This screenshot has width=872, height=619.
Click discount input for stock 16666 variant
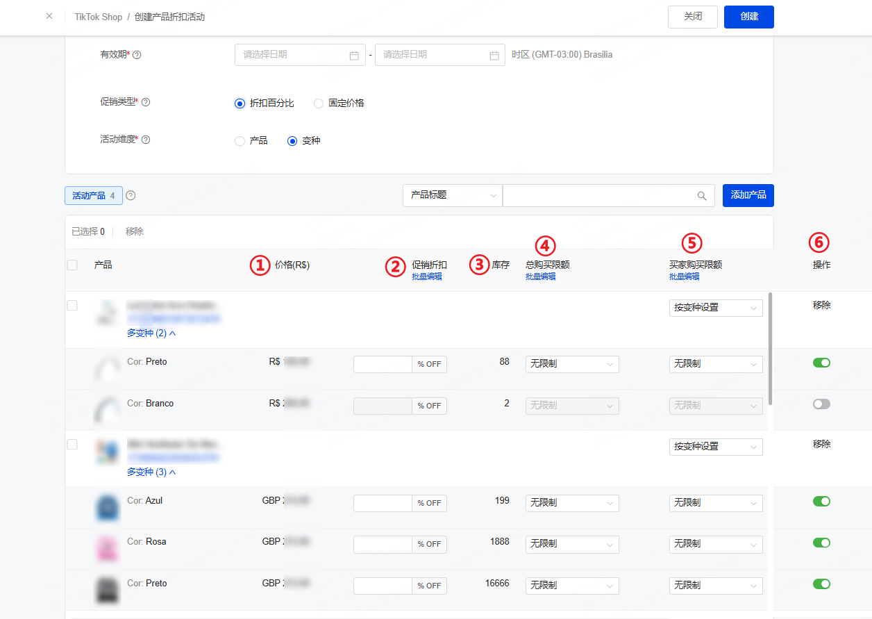(383, 586)
